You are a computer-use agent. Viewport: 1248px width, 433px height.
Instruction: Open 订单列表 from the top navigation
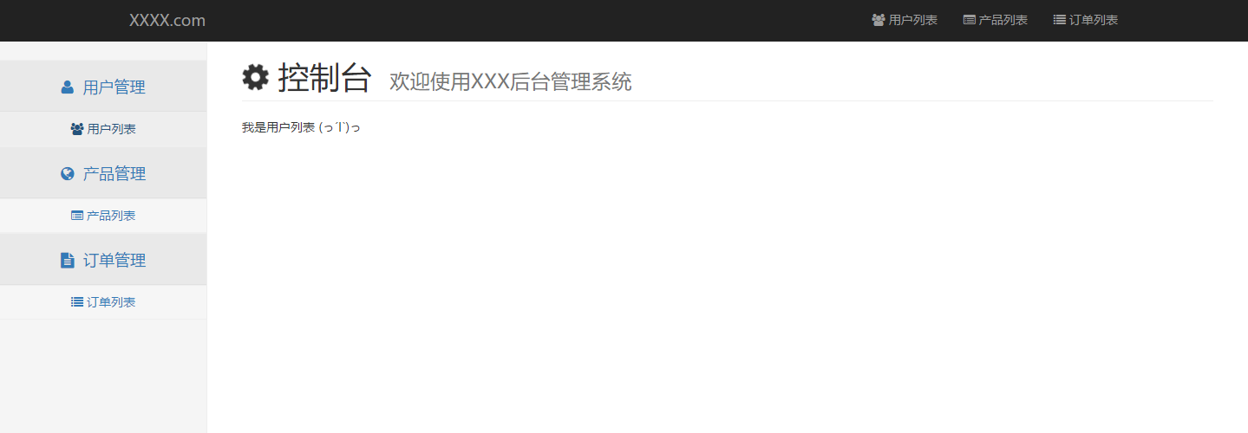[1085, 20]
